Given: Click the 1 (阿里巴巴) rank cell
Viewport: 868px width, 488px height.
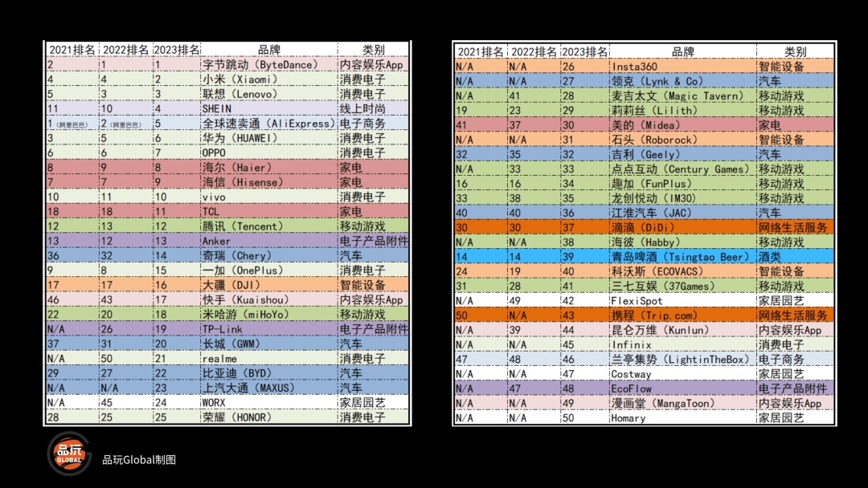Looking at the screenshot, I should pos(72,124).
